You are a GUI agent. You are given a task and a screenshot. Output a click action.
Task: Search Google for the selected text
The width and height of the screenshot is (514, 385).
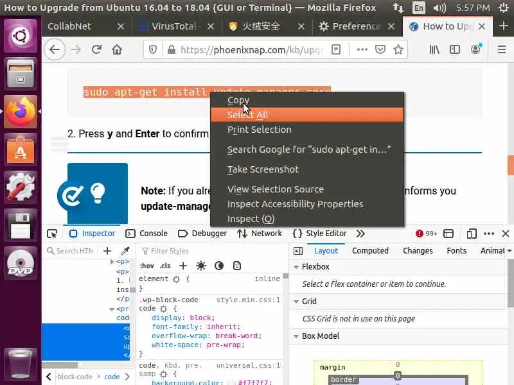tap(307, 150)
